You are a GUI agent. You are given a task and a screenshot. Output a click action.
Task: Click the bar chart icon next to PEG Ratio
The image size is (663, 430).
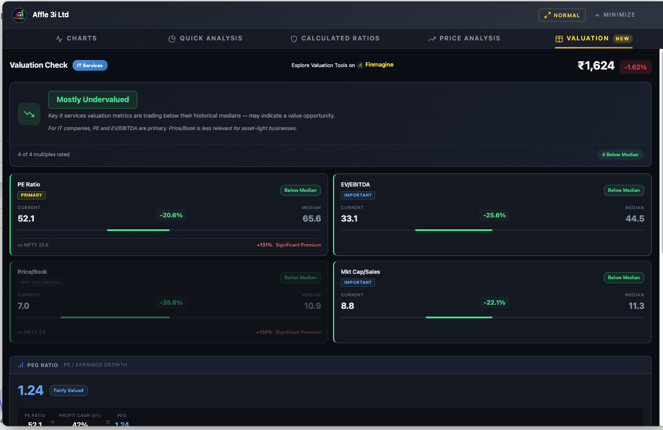coord(21,365)
